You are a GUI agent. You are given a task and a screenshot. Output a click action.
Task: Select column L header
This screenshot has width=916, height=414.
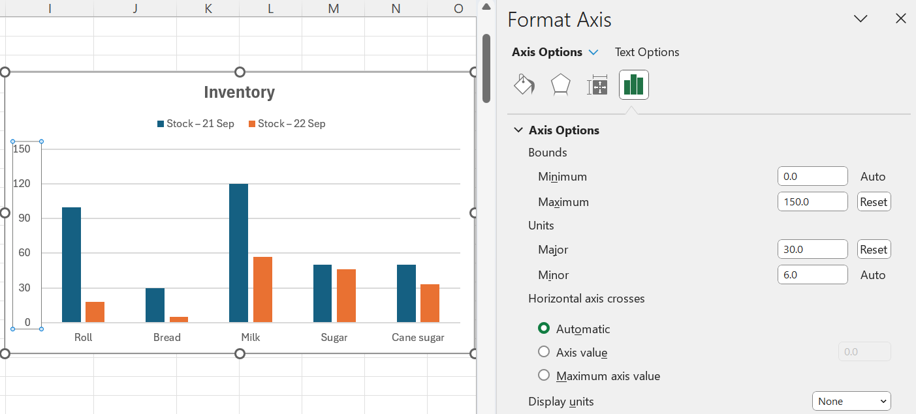(x=270, y=8)
